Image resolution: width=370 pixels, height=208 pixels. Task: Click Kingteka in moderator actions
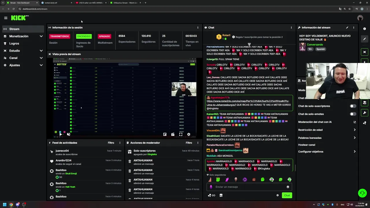point(152,154)
